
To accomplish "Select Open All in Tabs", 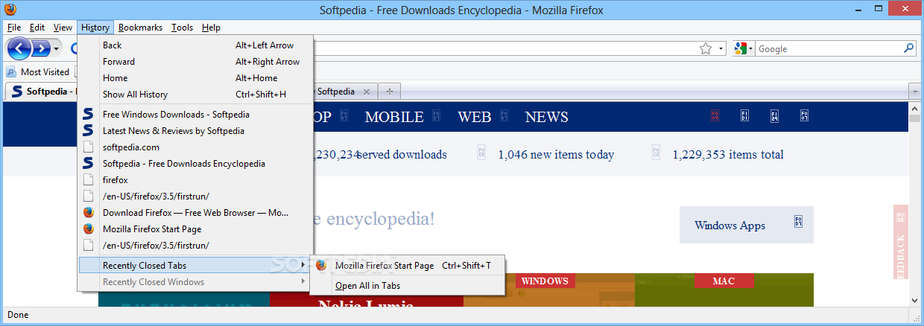I will [x=407, y=286].
